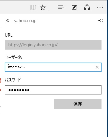Click blank pane area below 保存 button
108x137 pixels.
tap(54, 123)
